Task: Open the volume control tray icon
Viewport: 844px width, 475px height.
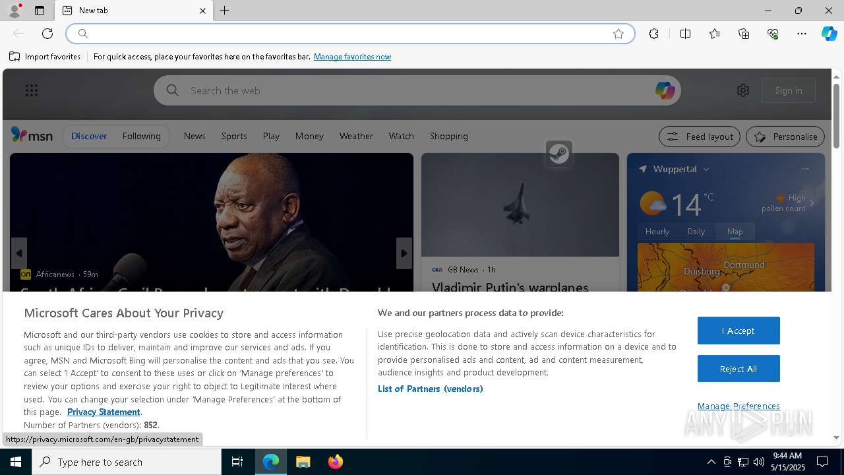Action: (x=759, y=462)
